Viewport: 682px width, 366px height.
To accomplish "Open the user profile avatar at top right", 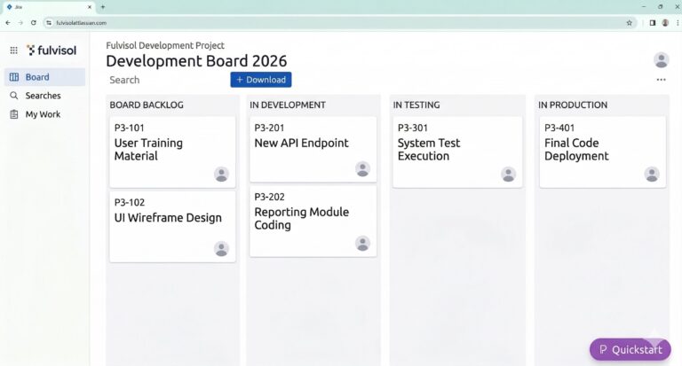I will pos(661,60).
